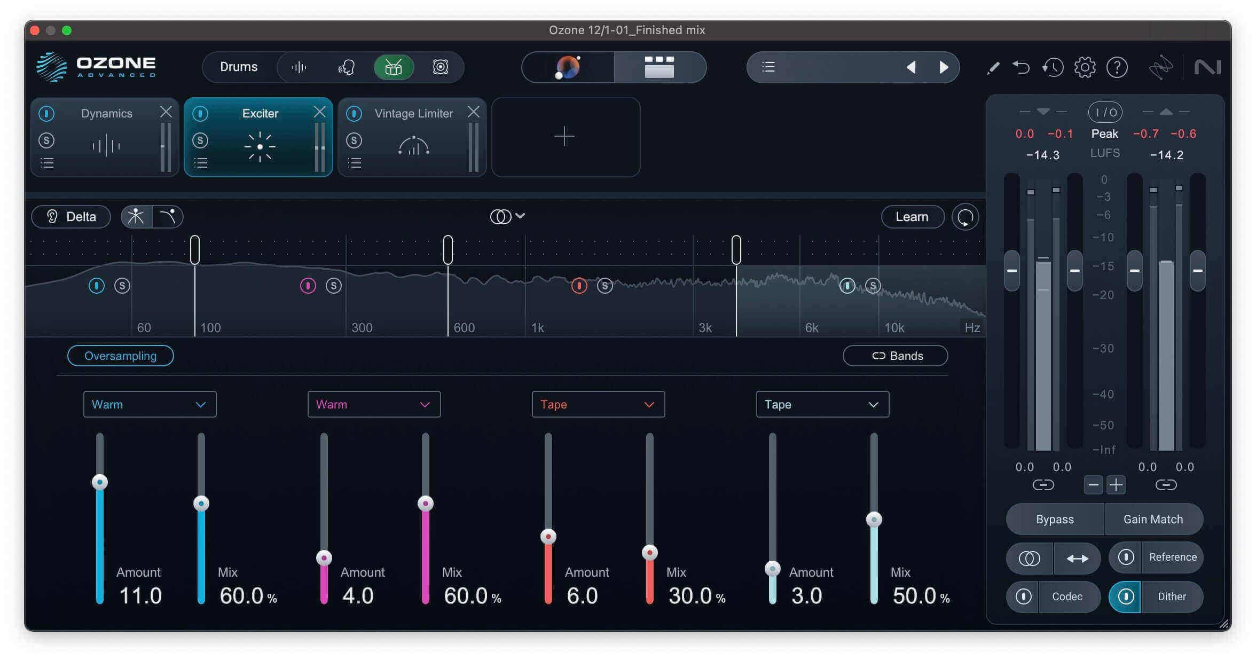Open the stereo channel mode dropdown
The image size is (1256, 660).
pos(507,216)
